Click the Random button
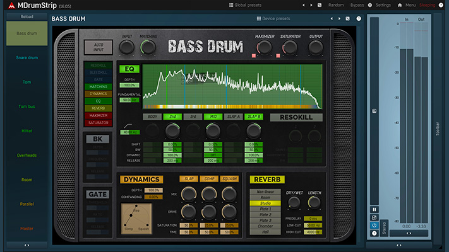The image size is (449, 252). [x=336, y=5]
